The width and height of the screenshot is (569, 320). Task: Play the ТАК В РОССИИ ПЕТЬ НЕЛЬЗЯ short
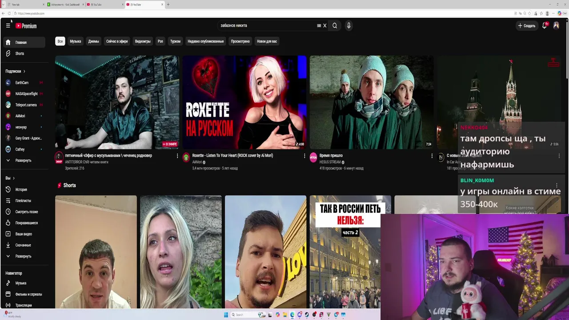(x=350, y=252)
